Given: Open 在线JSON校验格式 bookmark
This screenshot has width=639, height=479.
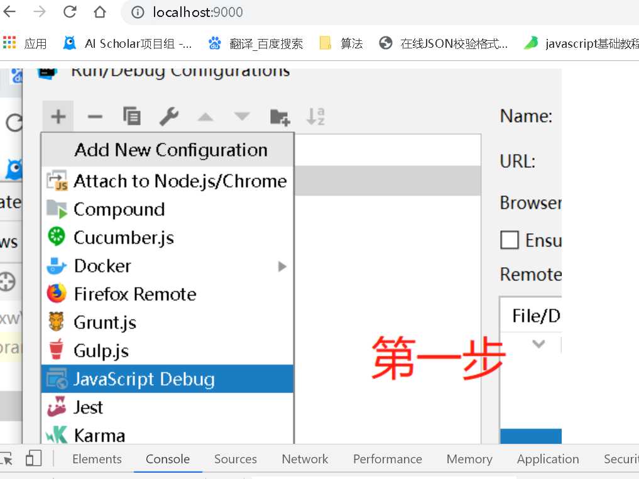Looking at the screenshot, I should (444, 43).
